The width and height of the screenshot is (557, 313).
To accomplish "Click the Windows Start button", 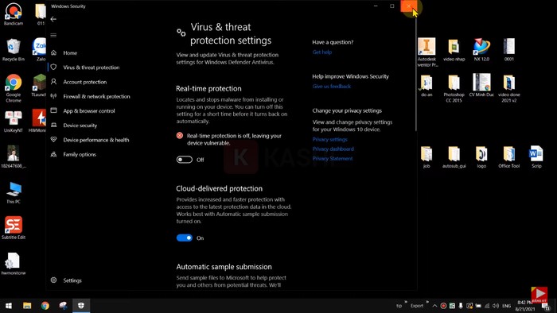I will point(9,306).
